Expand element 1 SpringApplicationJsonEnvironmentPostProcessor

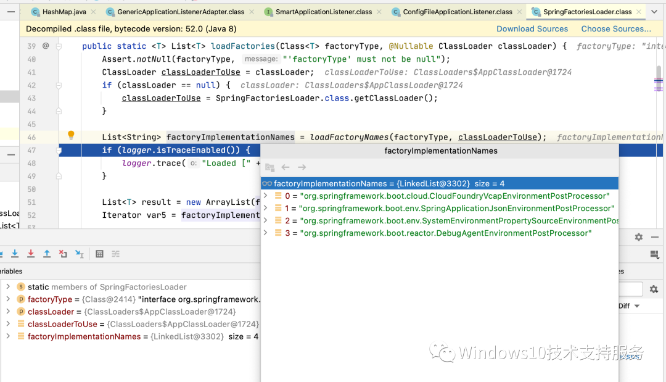point(265,208)
